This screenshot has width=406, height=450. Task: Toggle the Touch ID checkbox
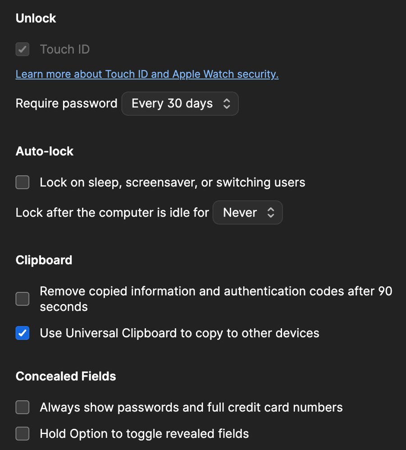pos(23,49)
